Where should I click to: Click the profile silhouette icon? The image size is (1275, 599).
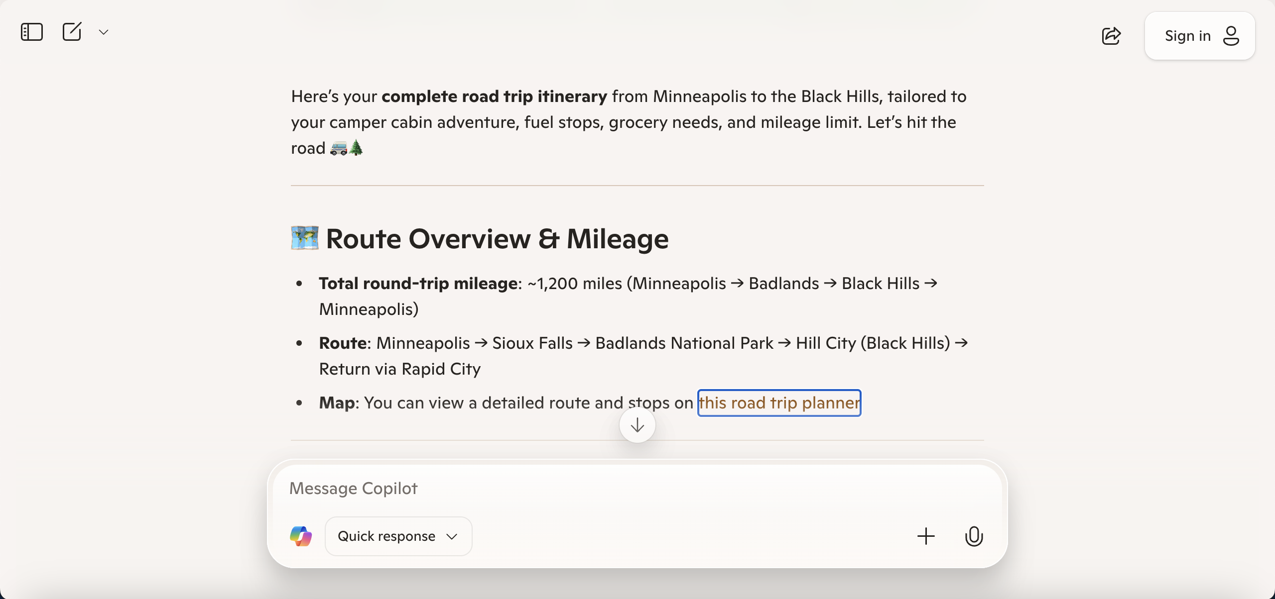(1231, 36)
